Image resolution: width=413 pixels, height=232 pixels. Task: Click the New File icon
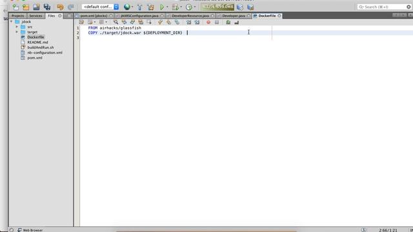click(x=15, y=7)
